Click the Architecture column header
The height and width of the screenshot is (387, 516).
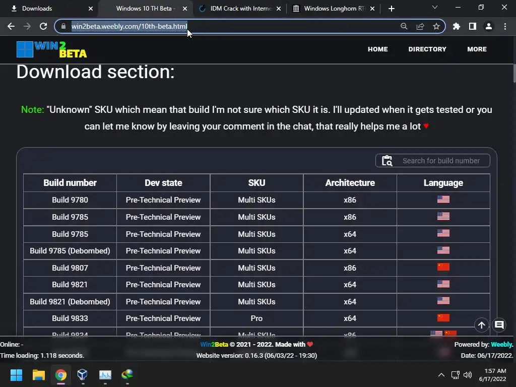tap(350, 183)
